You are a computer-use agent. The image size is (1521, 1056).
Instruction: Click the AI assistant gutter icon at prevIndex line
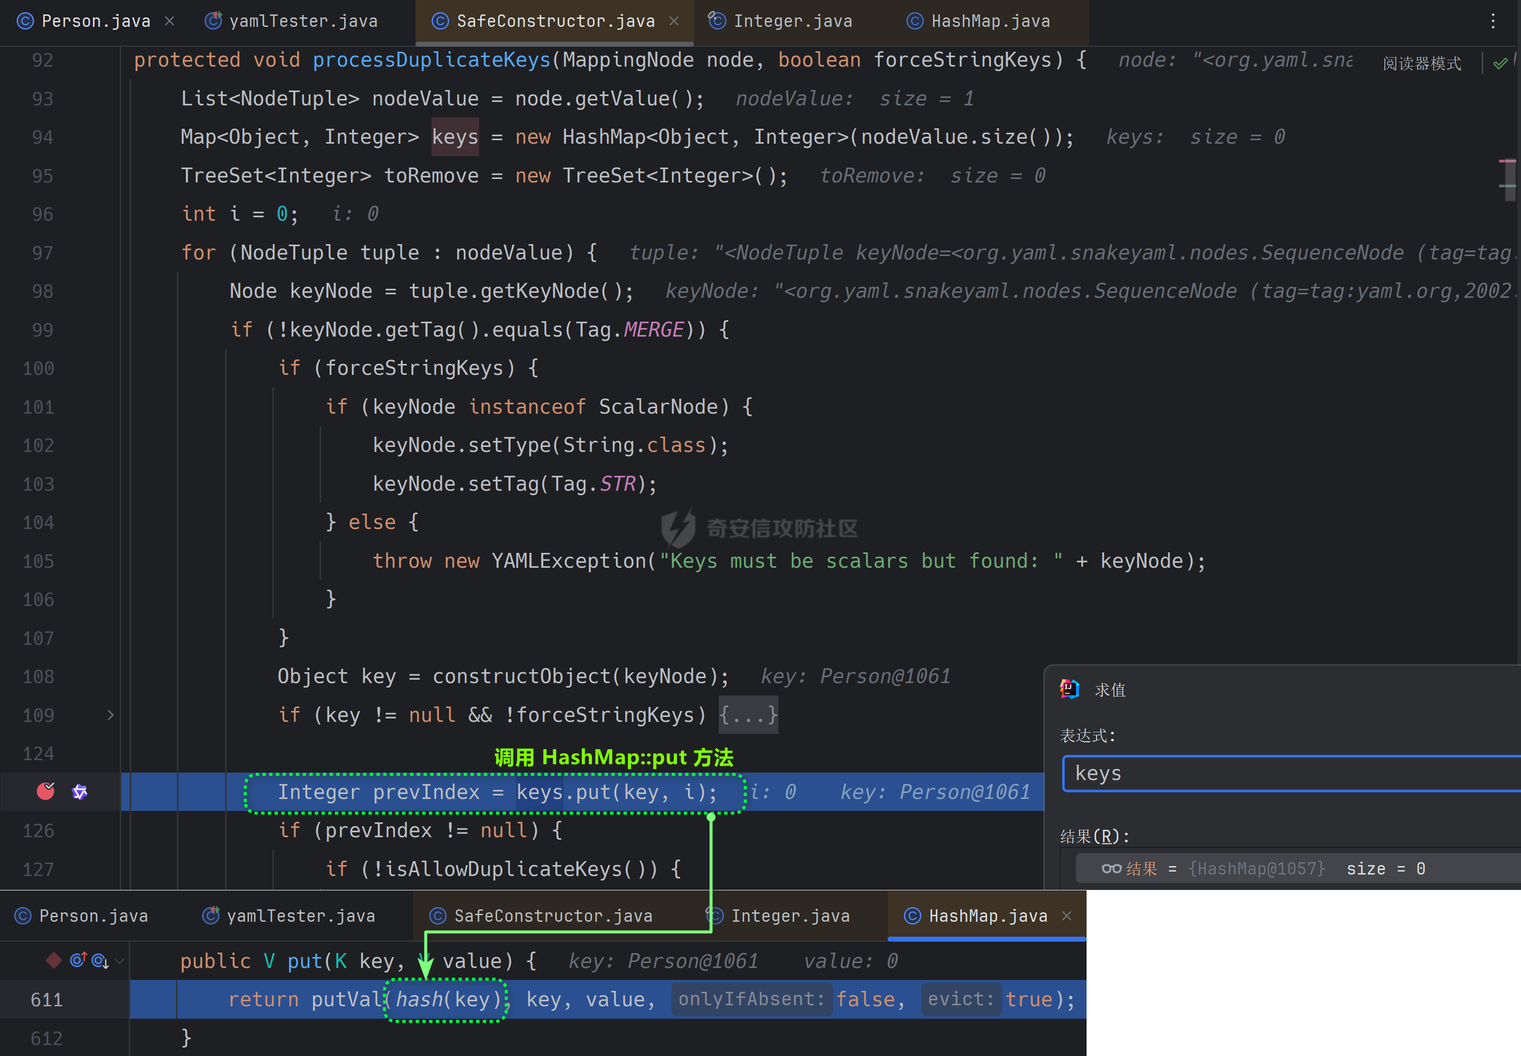80,792
